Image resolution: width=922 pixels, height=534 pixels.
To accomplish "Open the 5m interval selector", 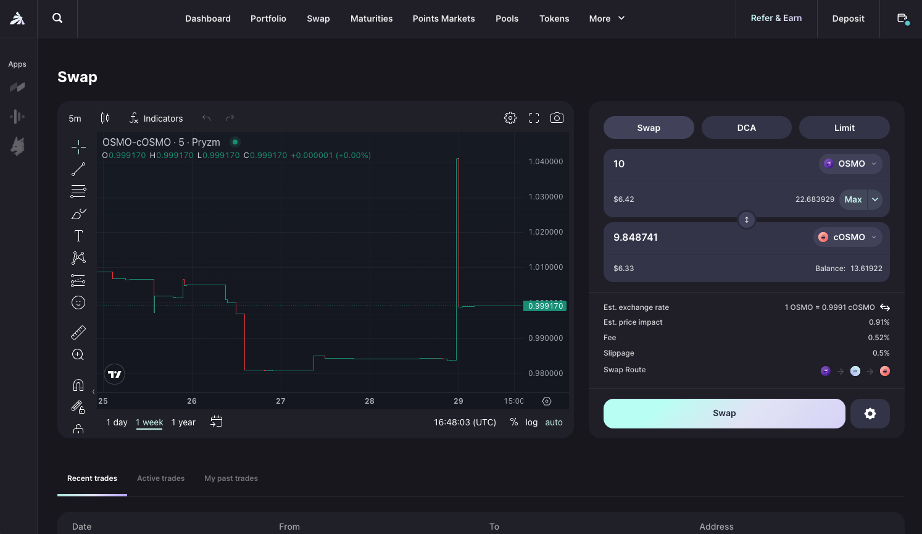I will (x=75, y=118).
